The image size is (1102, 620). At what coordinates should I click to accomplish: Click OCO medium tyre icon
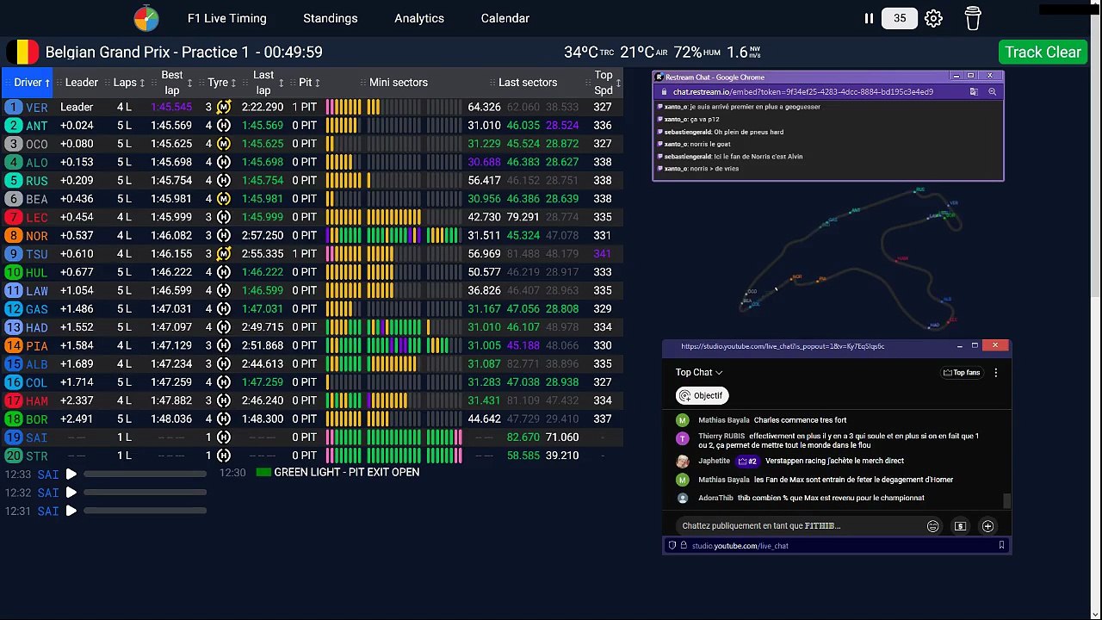pyautogui.click(x=224, y=144)
